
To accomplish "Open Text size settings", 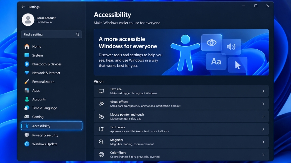I will coord(181,91).
